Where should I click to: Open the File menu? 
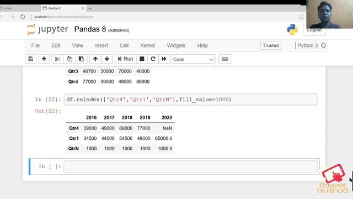coord(35,45)
